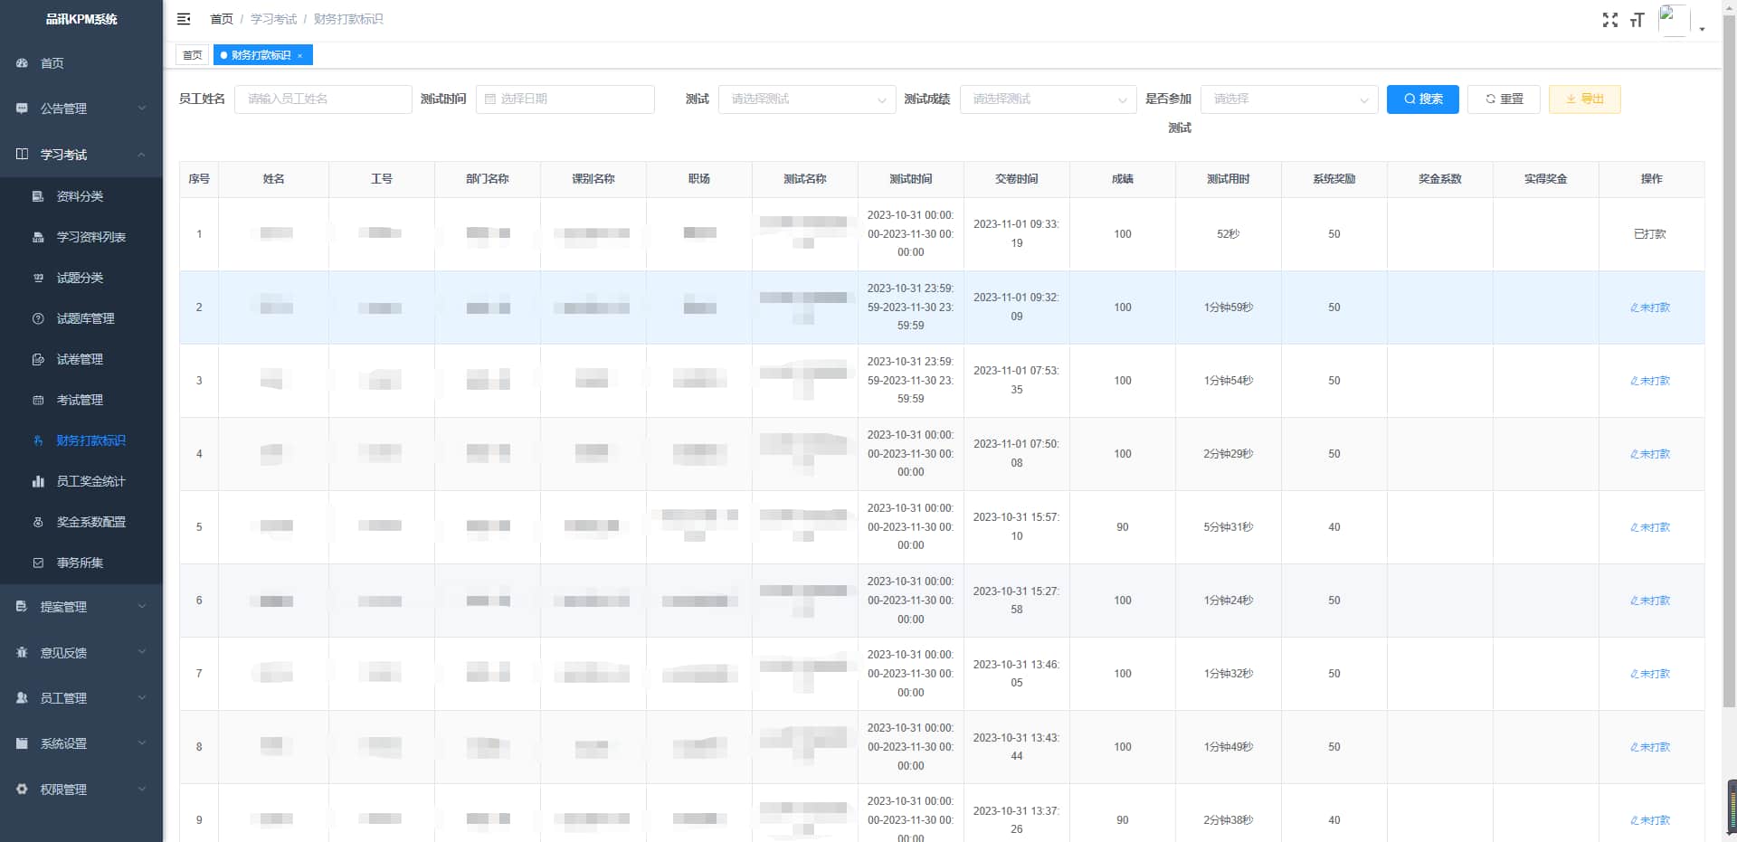Click 未打款 link in row 8
This screenshot has height=842, width=1737.
point(1650,747)
